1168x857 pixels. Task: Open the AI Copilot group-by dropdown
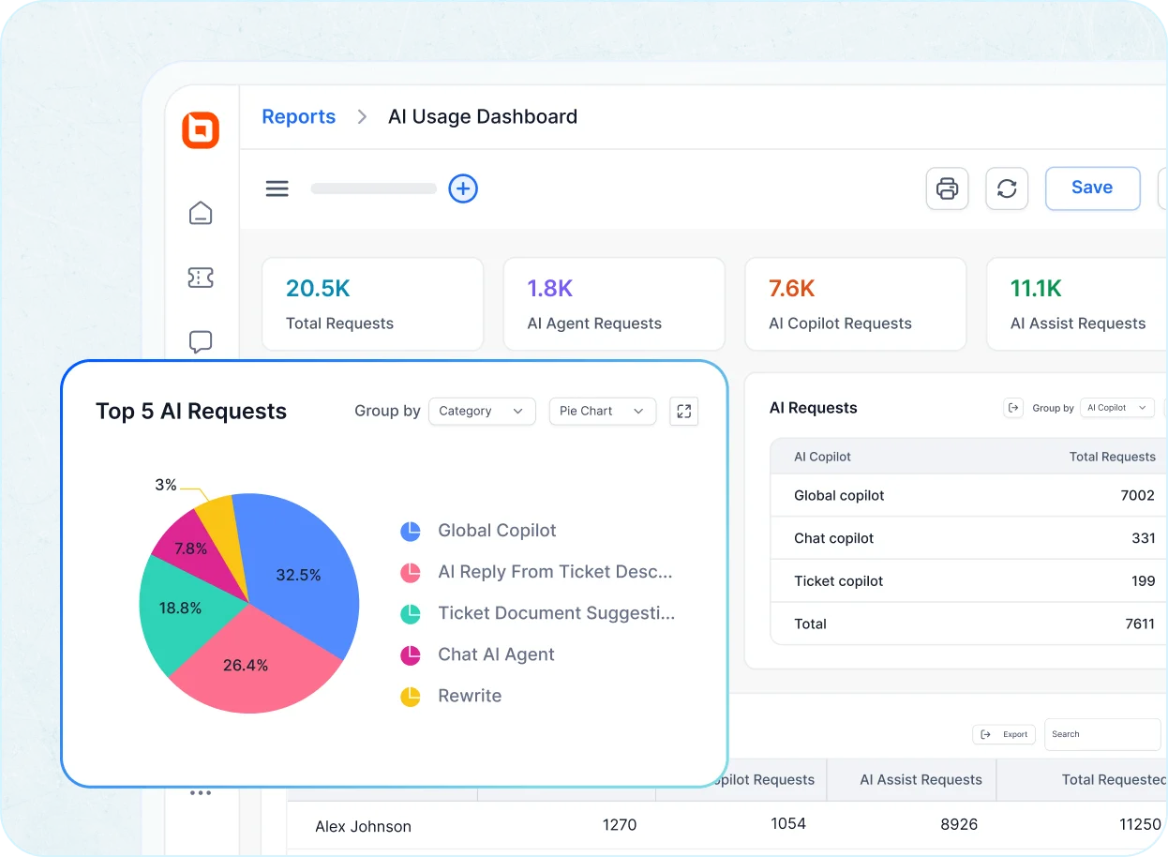tap(1116, 408)
